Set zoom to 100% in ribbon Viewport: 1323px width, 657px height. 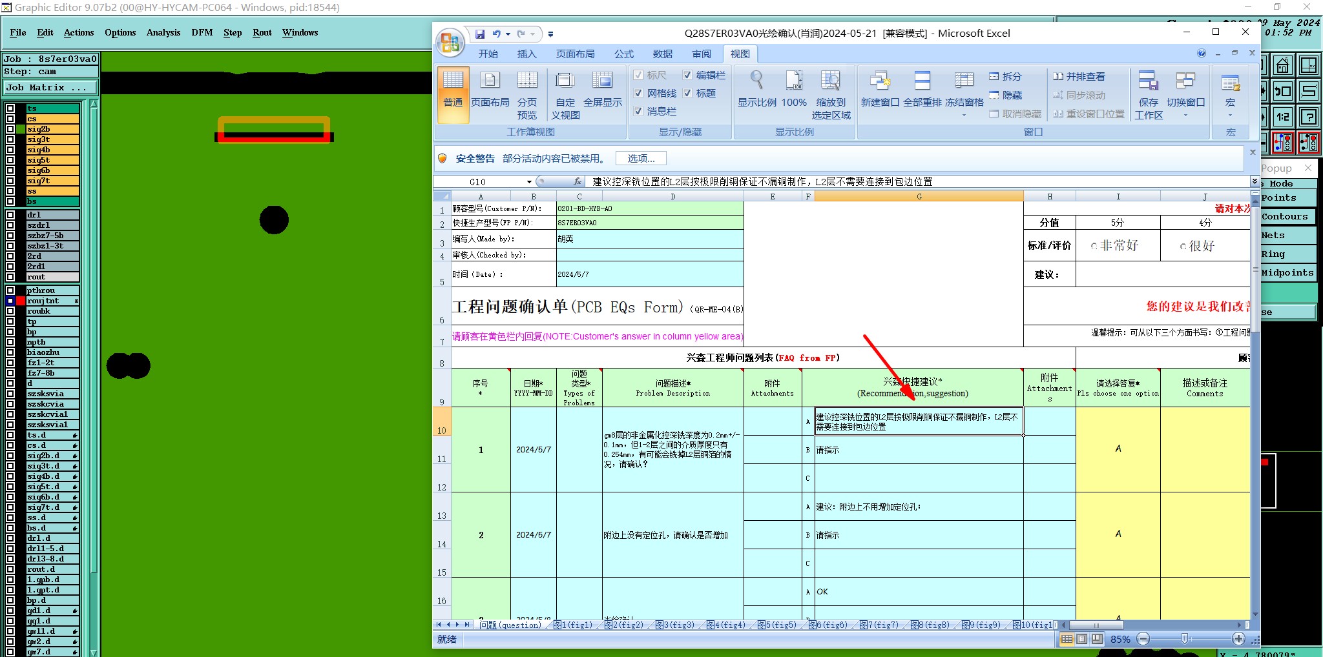[794, 90]
